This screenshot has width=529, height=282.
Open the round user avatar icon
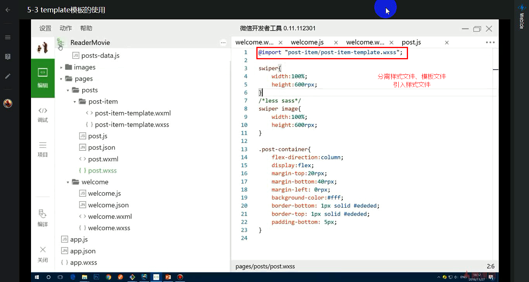click(x=8, y=103)
